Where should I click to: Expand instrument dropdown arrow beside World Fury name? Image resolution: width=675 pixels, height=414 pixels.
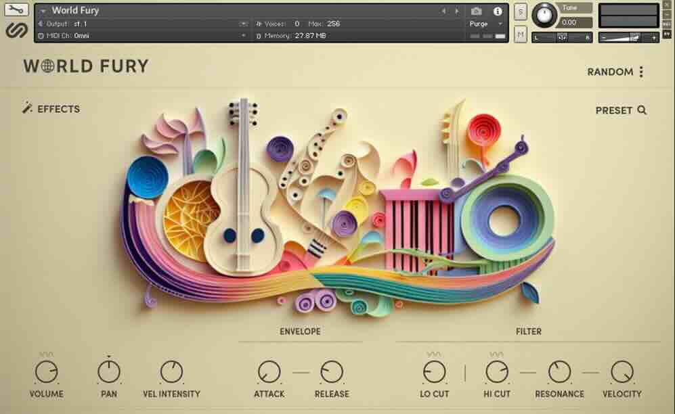43,11
